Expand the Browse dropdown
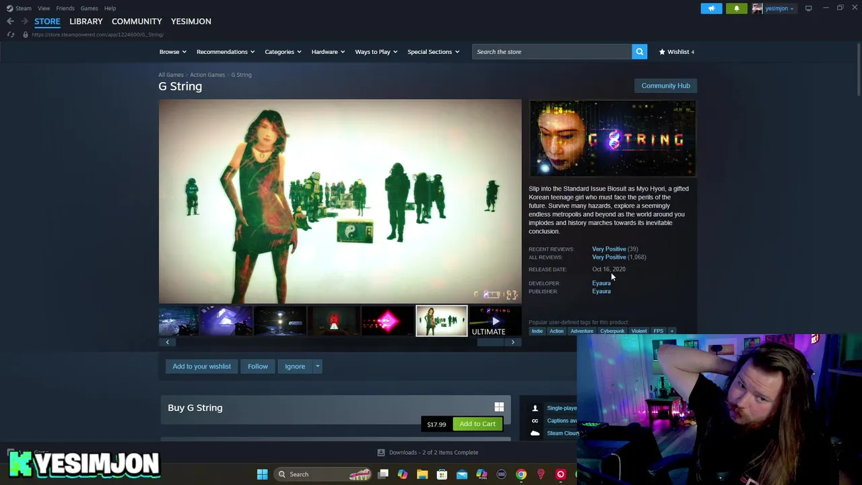Image resolution: width=862 pixels, height=485 pixels. [173, 52]
